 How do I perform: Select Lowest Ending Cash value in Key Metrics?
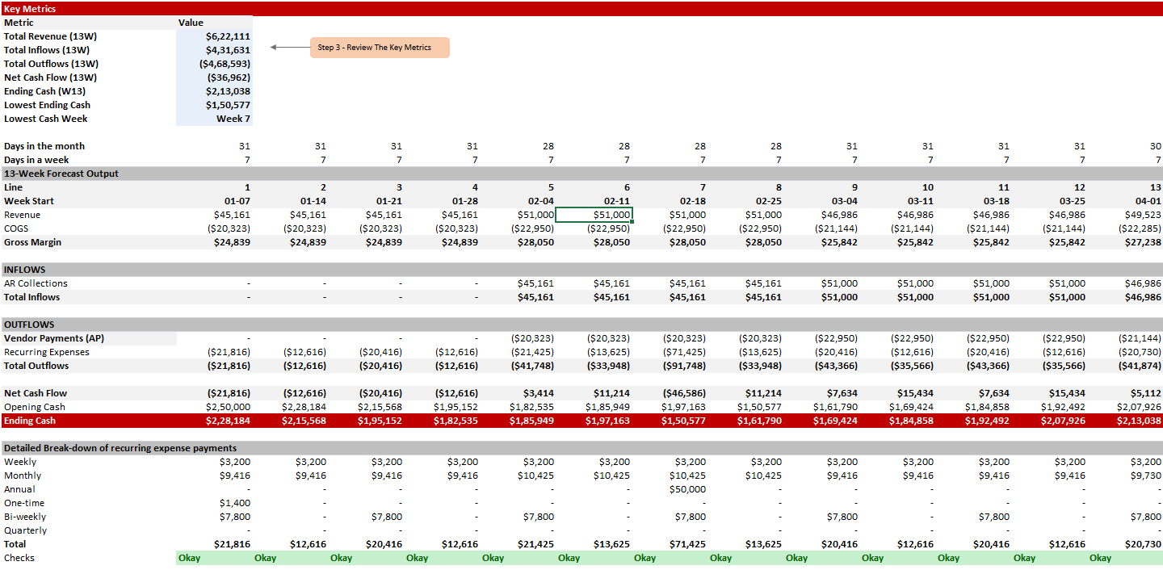pos(228,105)
